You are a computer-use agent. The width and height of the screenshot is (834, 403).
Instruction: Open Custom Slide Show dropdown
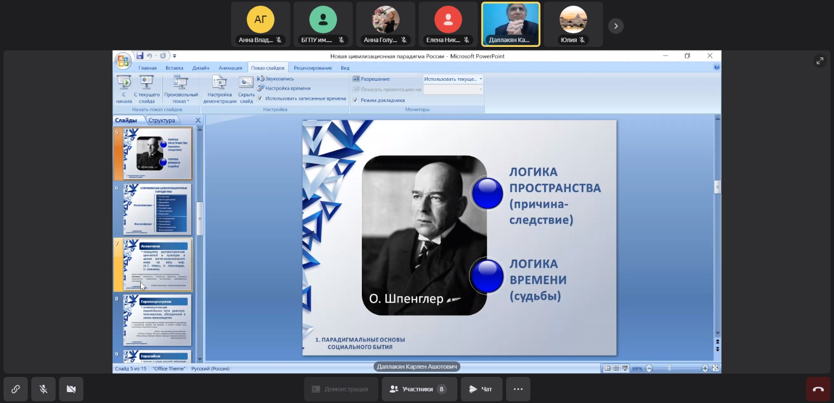point(181,89)
